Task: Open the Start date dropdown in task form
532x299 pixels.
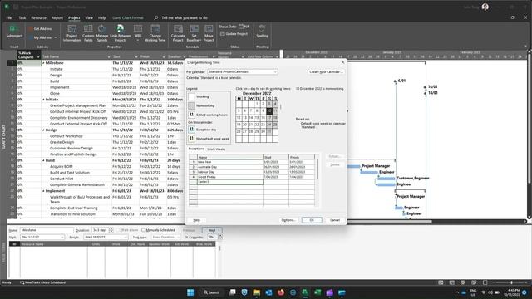Action: point(62,238)
